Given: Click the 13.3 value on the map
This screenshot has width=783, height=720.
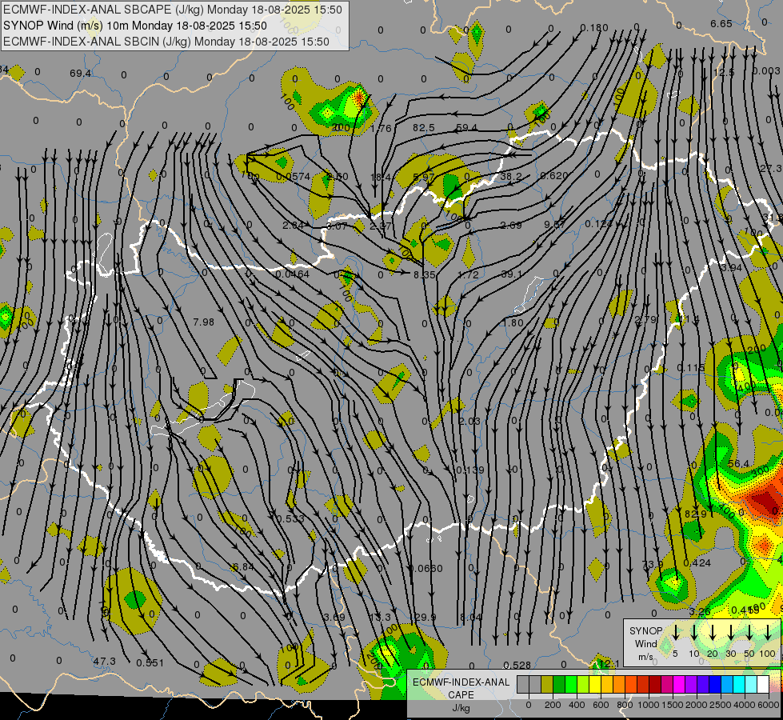Looking at the screenshot, I should pos(380,617).
